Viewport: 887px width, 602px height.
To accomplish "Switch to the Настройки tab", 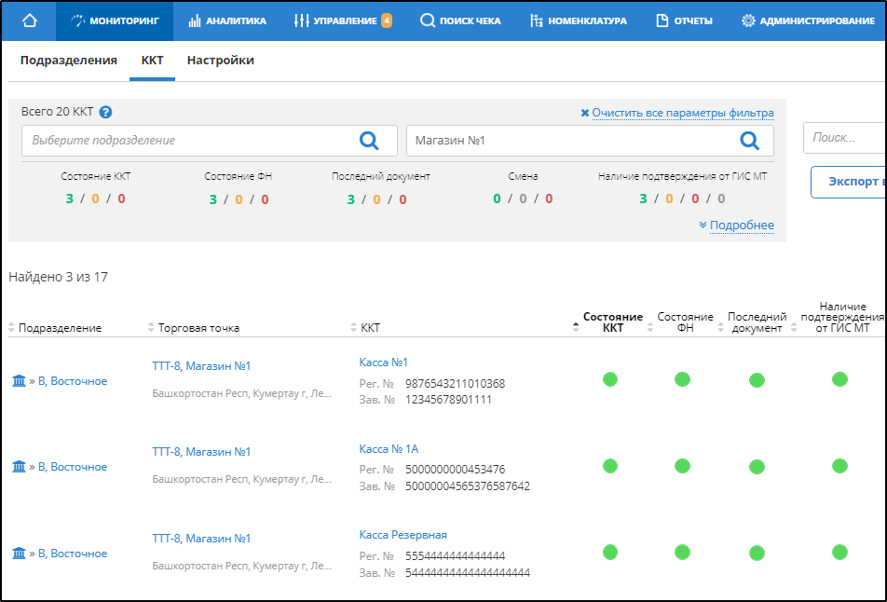I will point(220,61).
